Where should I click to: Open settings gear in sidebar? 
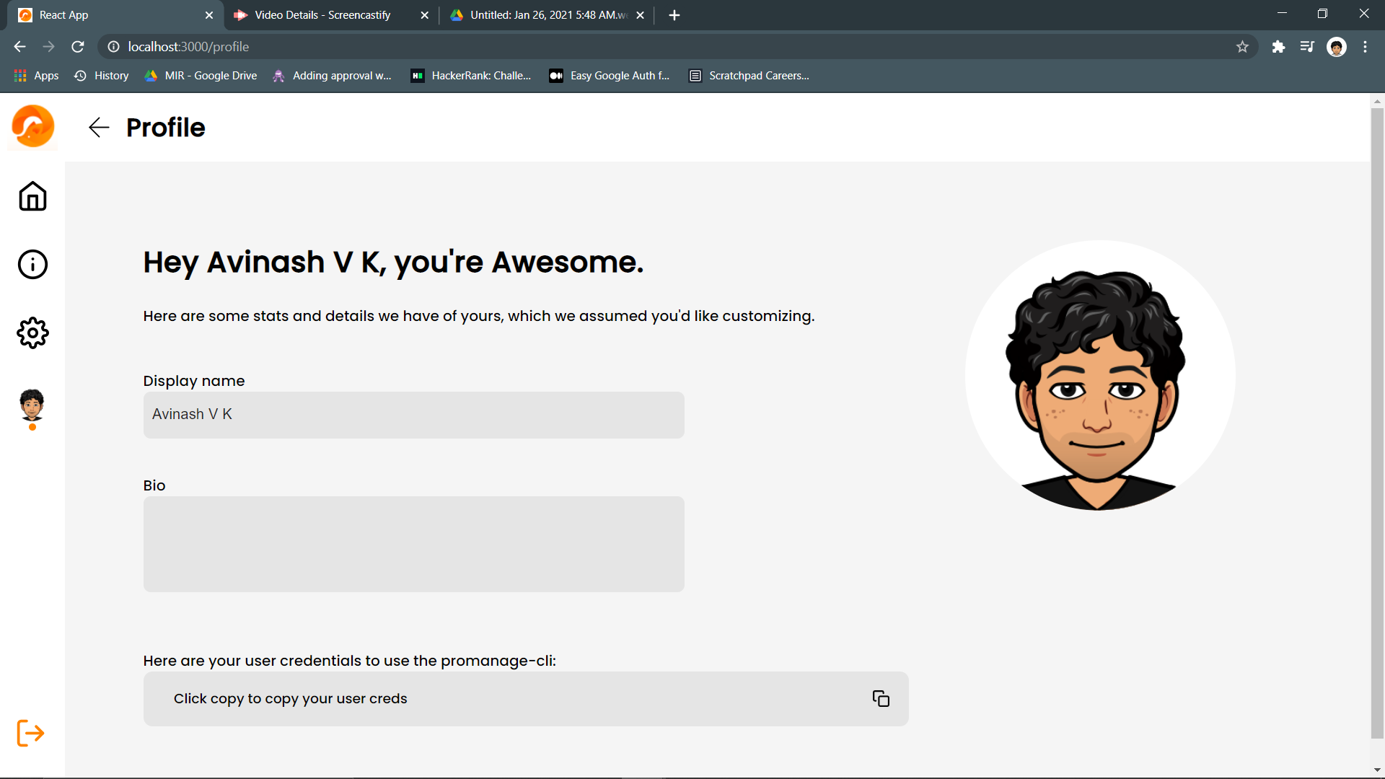click(x=32, y=333)
